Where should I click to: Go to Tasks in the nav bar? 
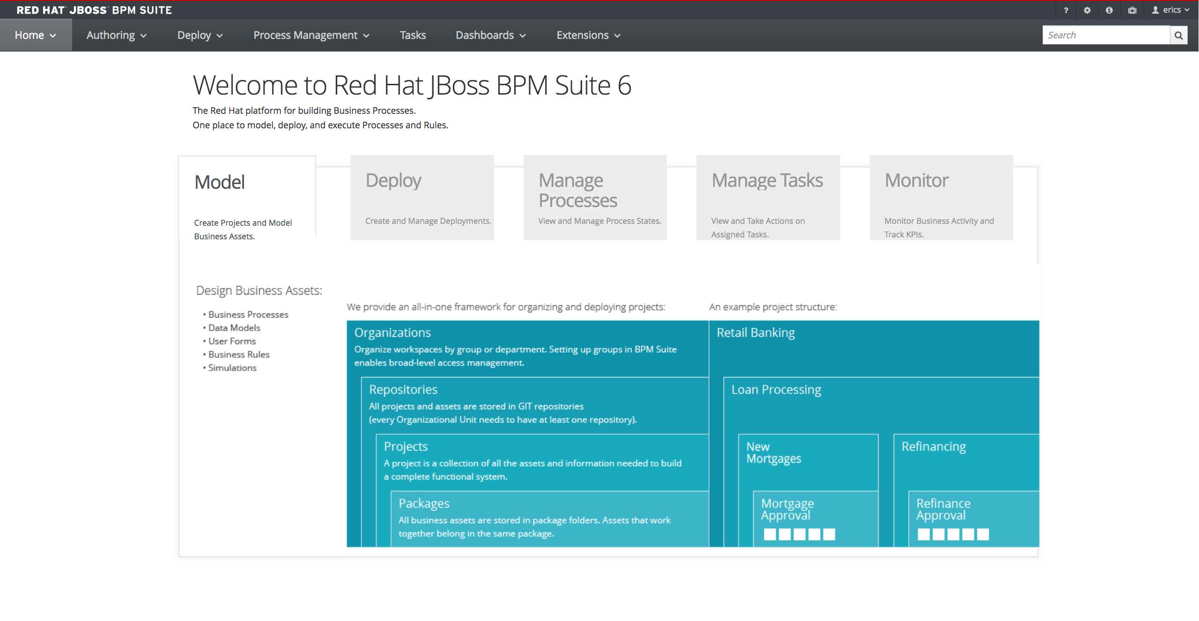[x=413, y=35]
